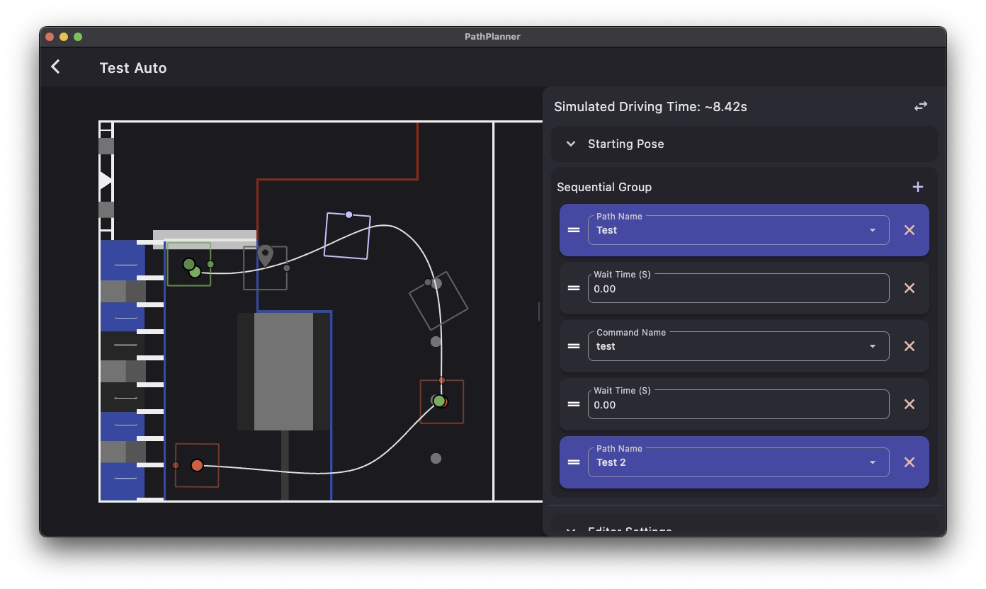Screen dimensions: 986x589
Task: Grab the Test path drag handle
Action: click(574, 230)
